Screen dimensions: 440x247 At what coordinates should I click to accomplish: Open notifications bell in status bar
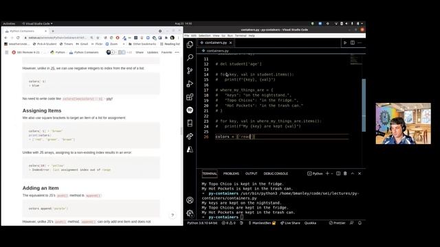(360, 223)
